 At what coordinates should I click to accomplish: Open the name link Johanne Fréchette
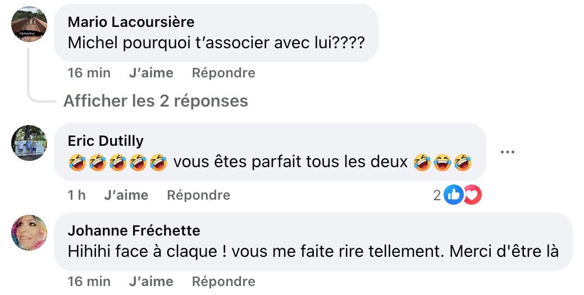point(134,231)
